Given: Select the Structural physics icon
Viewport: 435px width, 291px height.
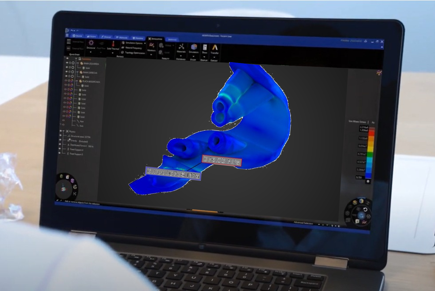Looking at the screenshot, I should [x=91, y=43].
